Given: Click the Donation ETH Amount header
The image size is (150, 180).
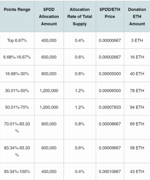Looking at the screenshot, I should pos(137,17).
